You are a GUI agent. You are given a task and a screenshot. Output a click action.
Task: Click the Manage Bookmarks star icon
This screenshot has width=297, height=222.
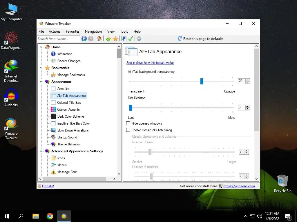pos(53,75)
